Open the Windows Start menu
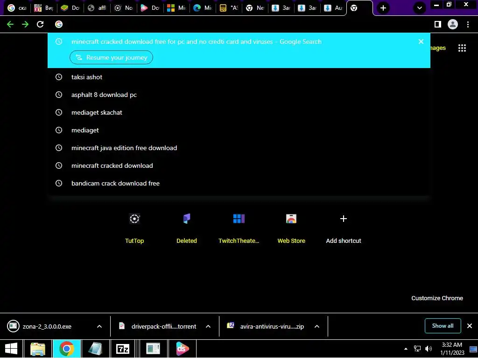Image resolution: width=478 pixels, height=358 pixels. tap(11, 349)
